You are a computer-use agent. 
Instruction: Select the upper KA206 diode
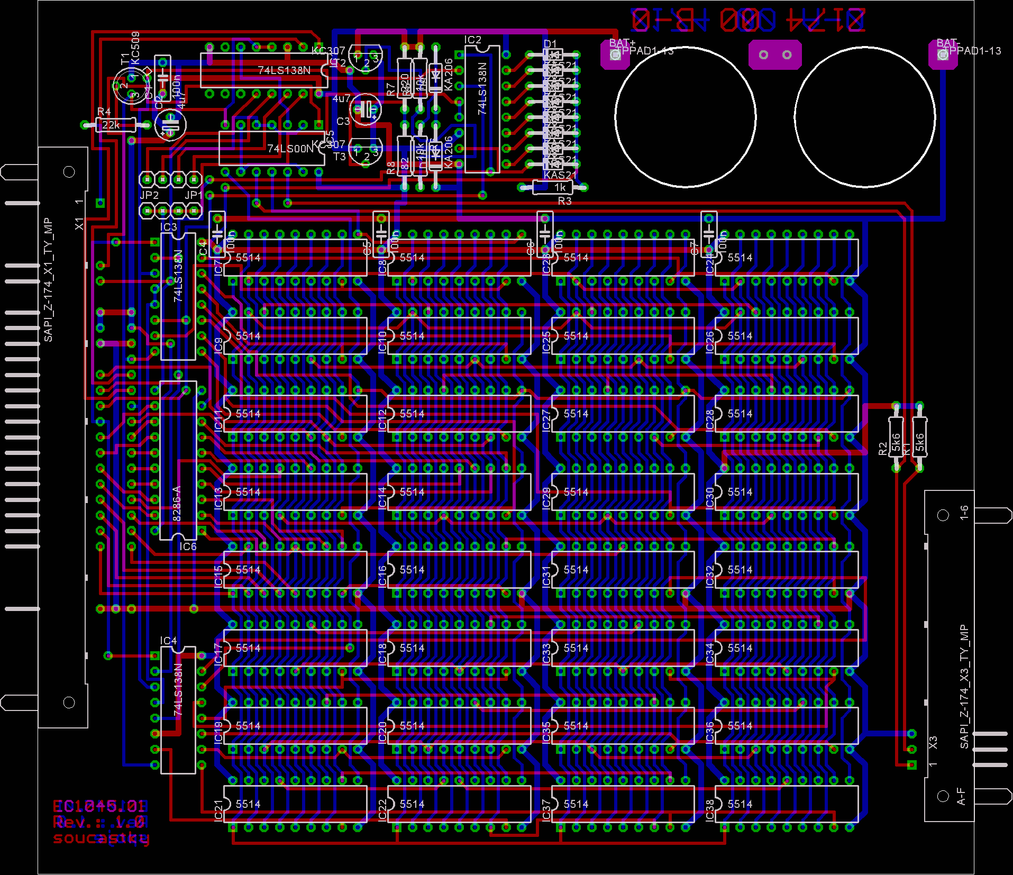click(435, 78)
